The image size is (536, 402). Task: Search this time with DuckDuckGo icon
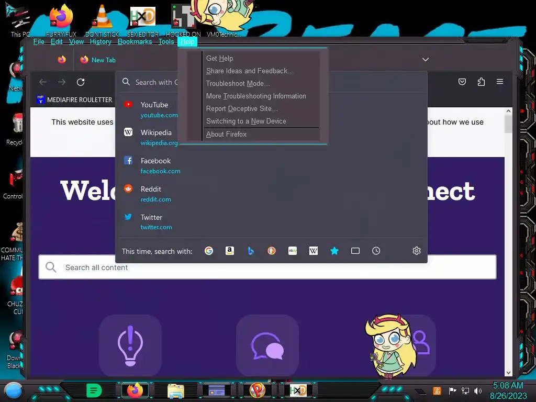(x=272, y=251)
